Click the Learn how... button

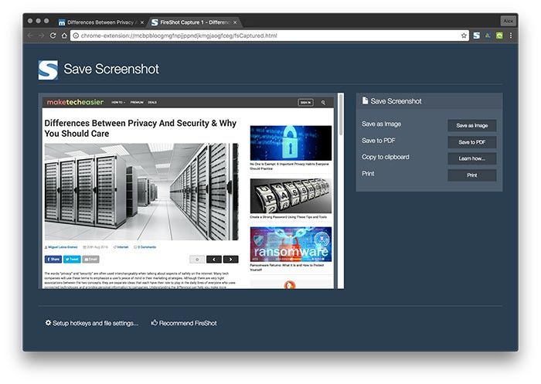pyautogui.click(x=471, y=158)
